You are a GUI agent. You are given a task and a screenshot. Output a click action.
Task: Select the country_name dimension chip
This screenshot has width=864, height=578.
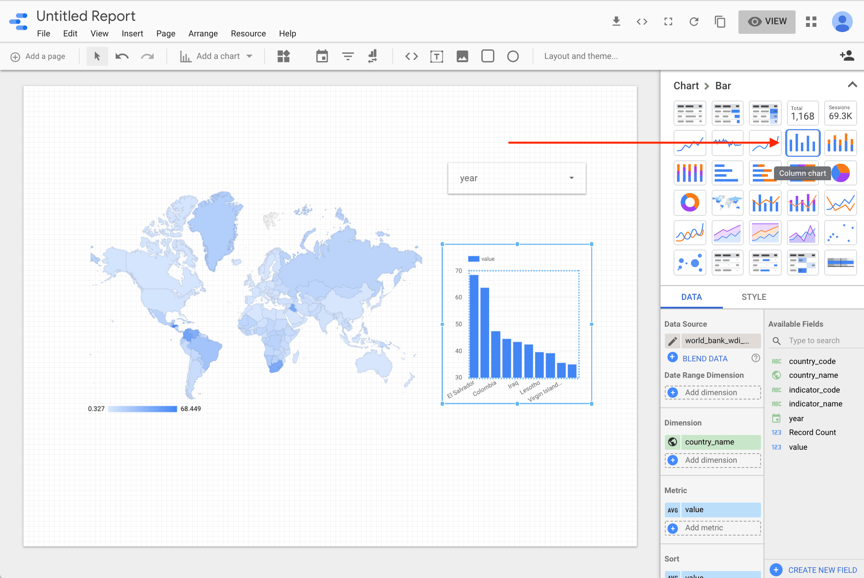tap(713, 442)
